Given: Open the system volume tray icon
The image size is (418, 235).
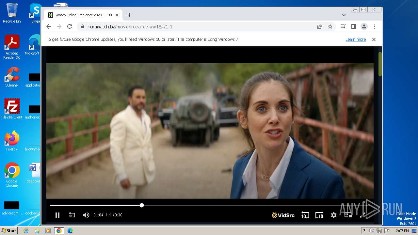Looking at the screenshot, I should (371, 231).
